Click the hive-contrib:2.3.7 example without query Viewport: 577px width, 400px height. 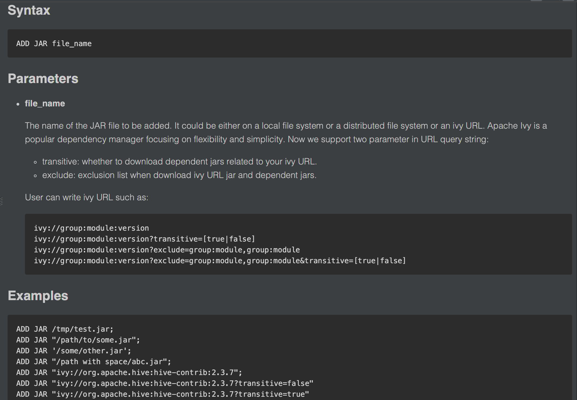(x=129, y=372)
